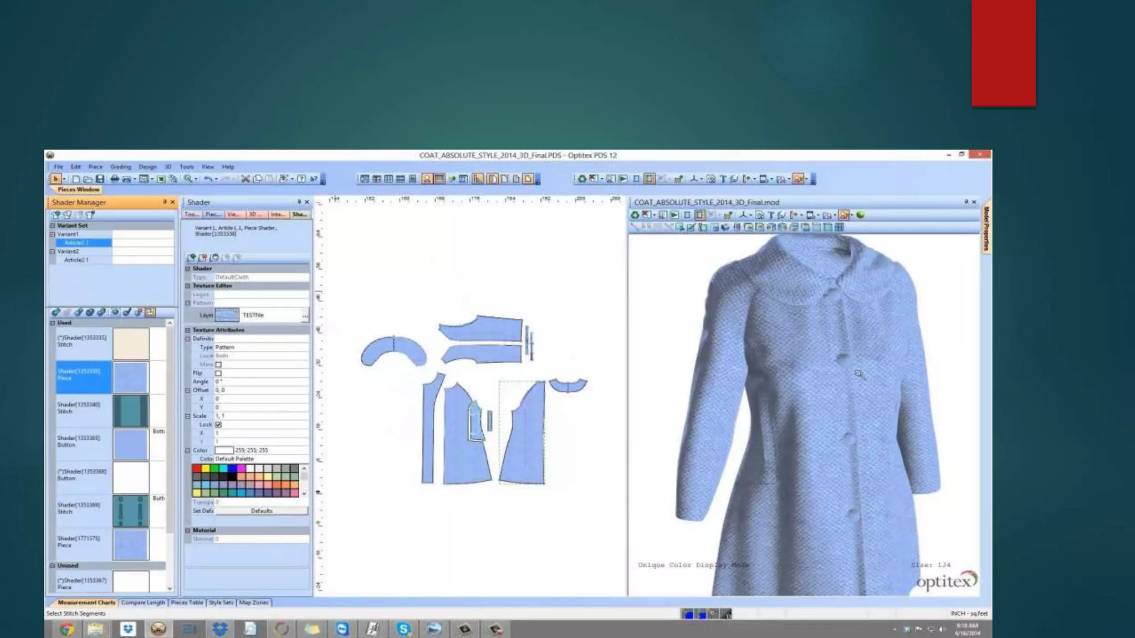This screenshot has width=1135, height=638.
Task: Pick the red swatch in the color palette
Action: pyautogui.click(x=197, y=469)
